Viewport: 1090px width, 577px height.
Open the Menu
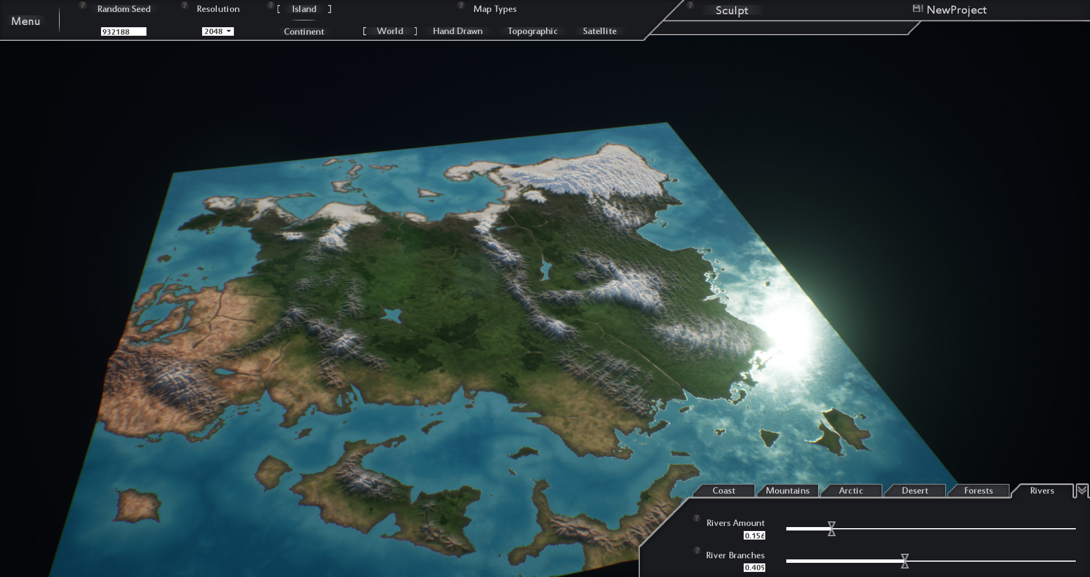pyautogui.click(x=27, y=21)
